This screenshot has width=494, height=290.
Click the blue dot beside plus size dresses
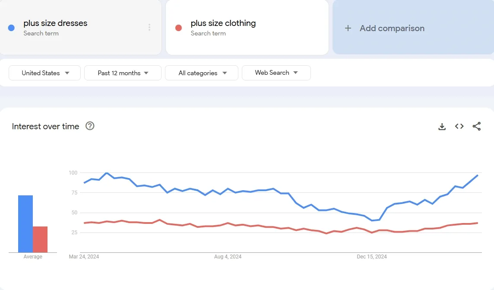[11, 28]
